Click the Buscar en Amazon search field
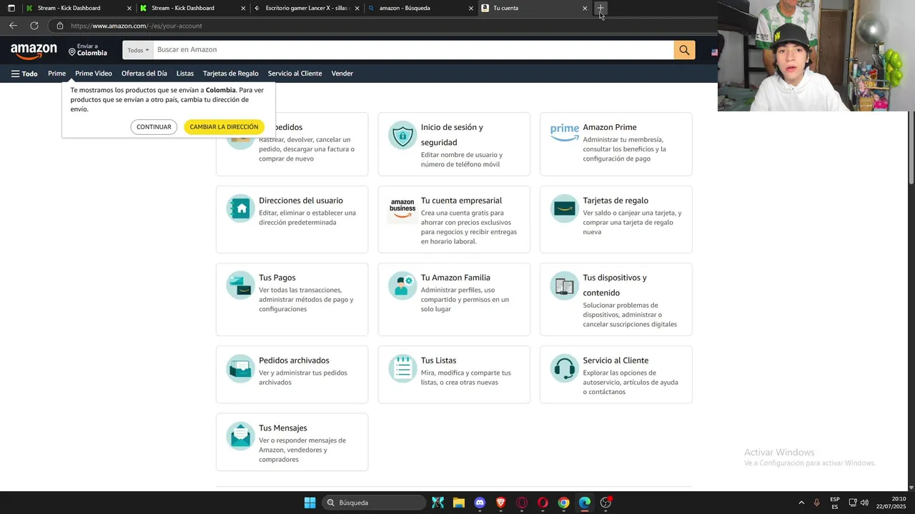The image size is (915, 514). coord(413,50)
